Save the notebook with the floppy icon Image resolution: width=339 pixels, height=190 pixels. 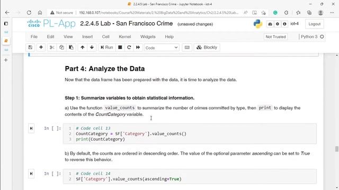tap(30, 47)
